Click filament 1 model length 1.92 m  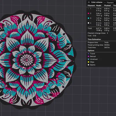pyautogui.click(x=99, y=9)
